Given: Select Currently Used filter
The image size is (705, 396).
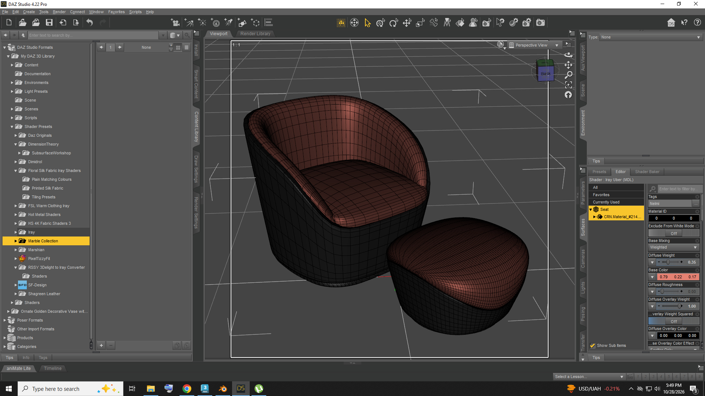Looking at the screenshot, I should pos(616,202).
